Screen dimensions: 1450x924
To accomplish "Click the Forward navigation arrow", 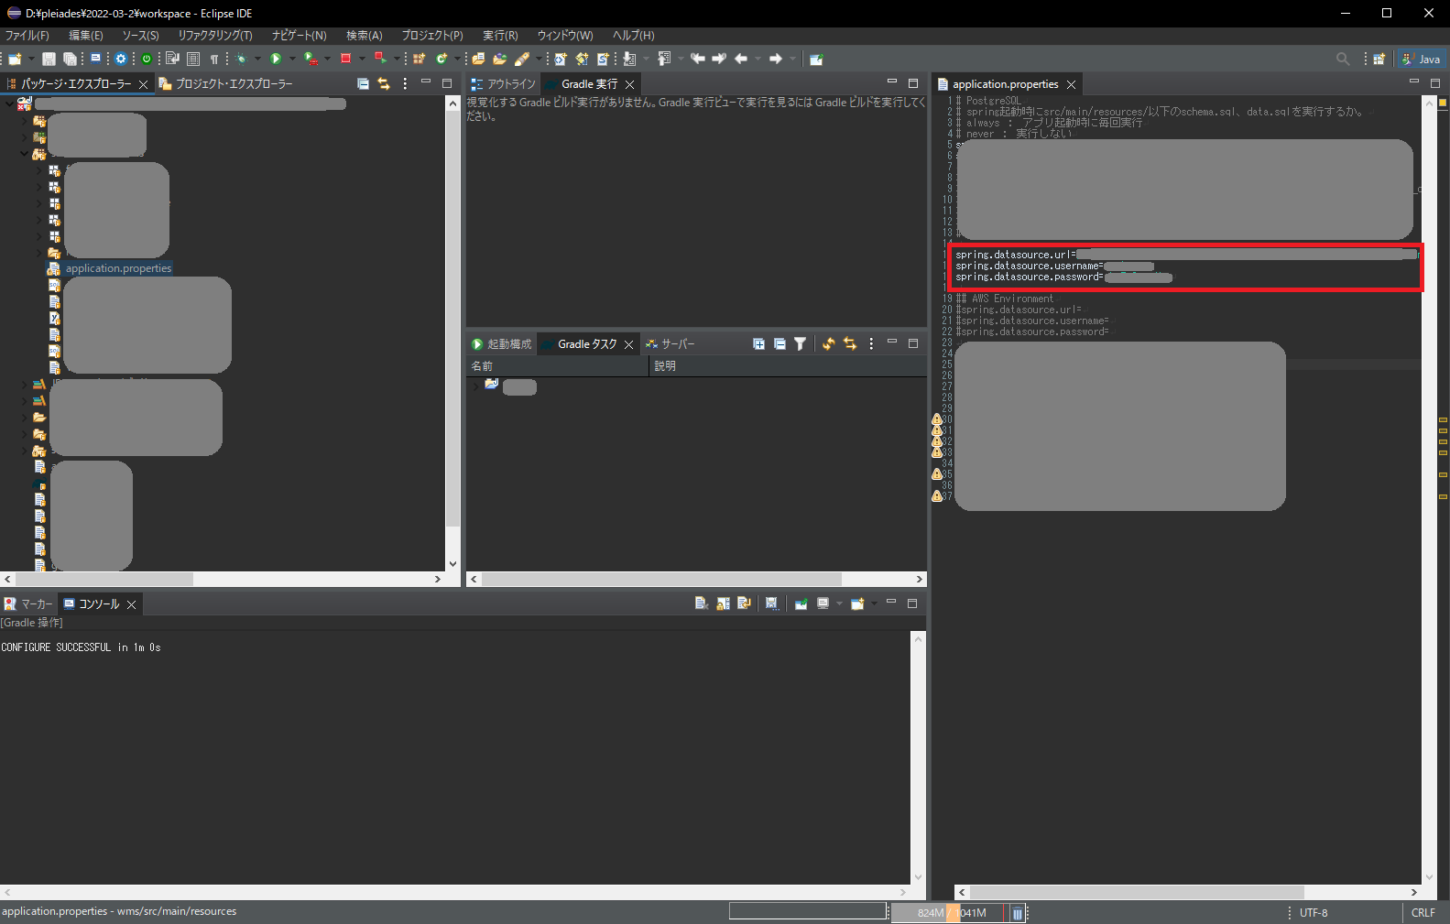I will (776, 59).
